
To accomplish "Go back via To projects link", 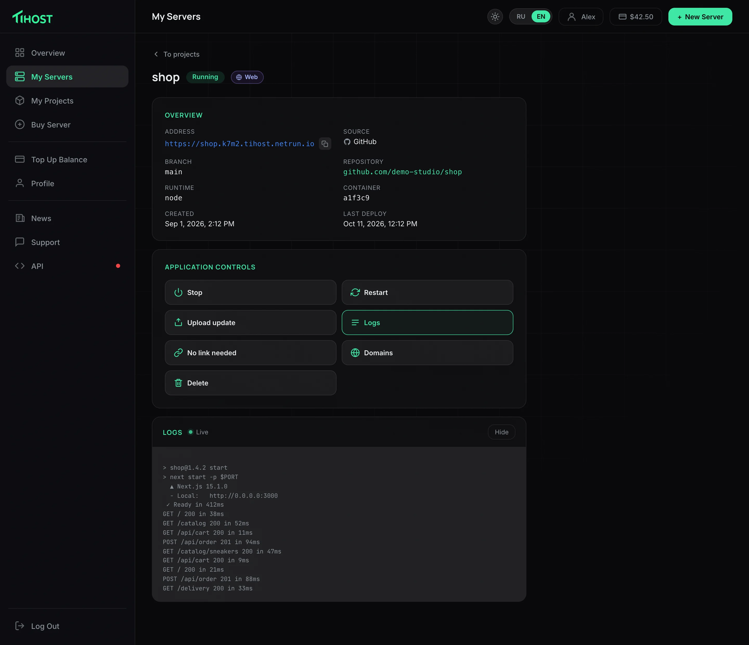I will click(x=176, y=54).
